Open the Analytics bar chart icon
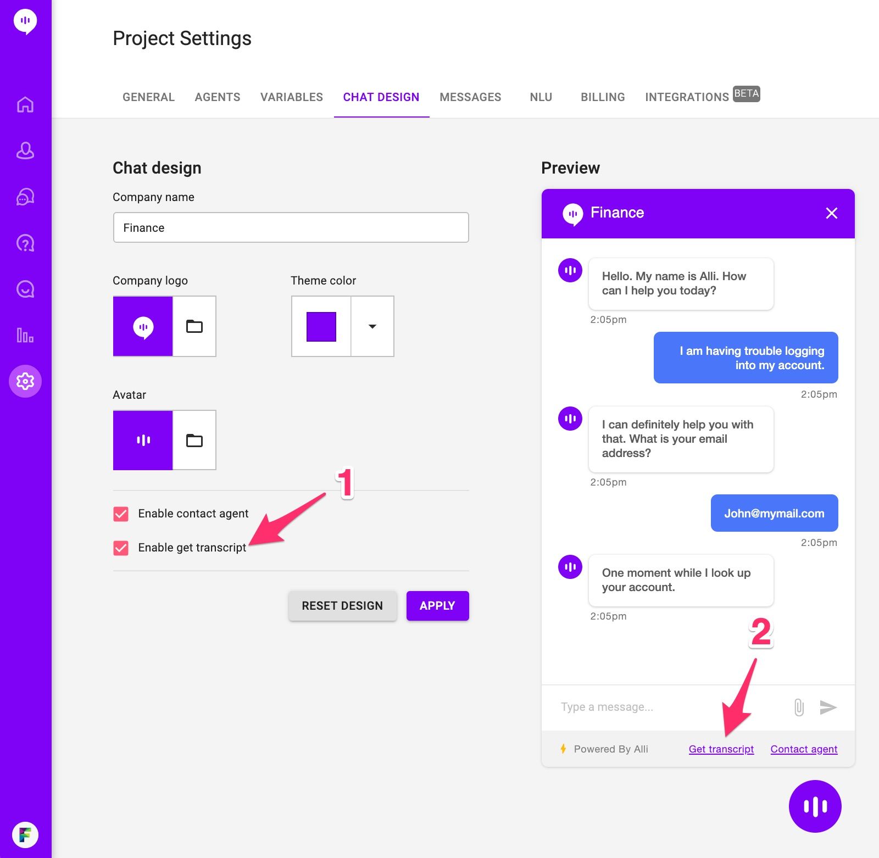Screen dimensions: 879x858 [x=25, y=335]
